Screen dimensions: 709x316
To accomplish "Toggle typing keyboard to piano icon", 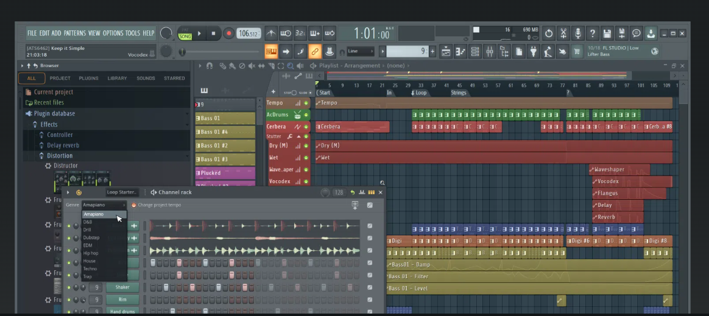I will click(271, 52).
